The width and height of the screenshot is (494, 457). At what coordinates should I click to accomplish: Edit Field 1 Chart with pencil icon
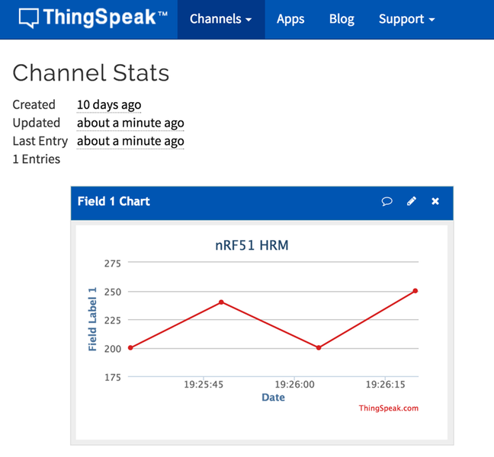click(412, 201)
